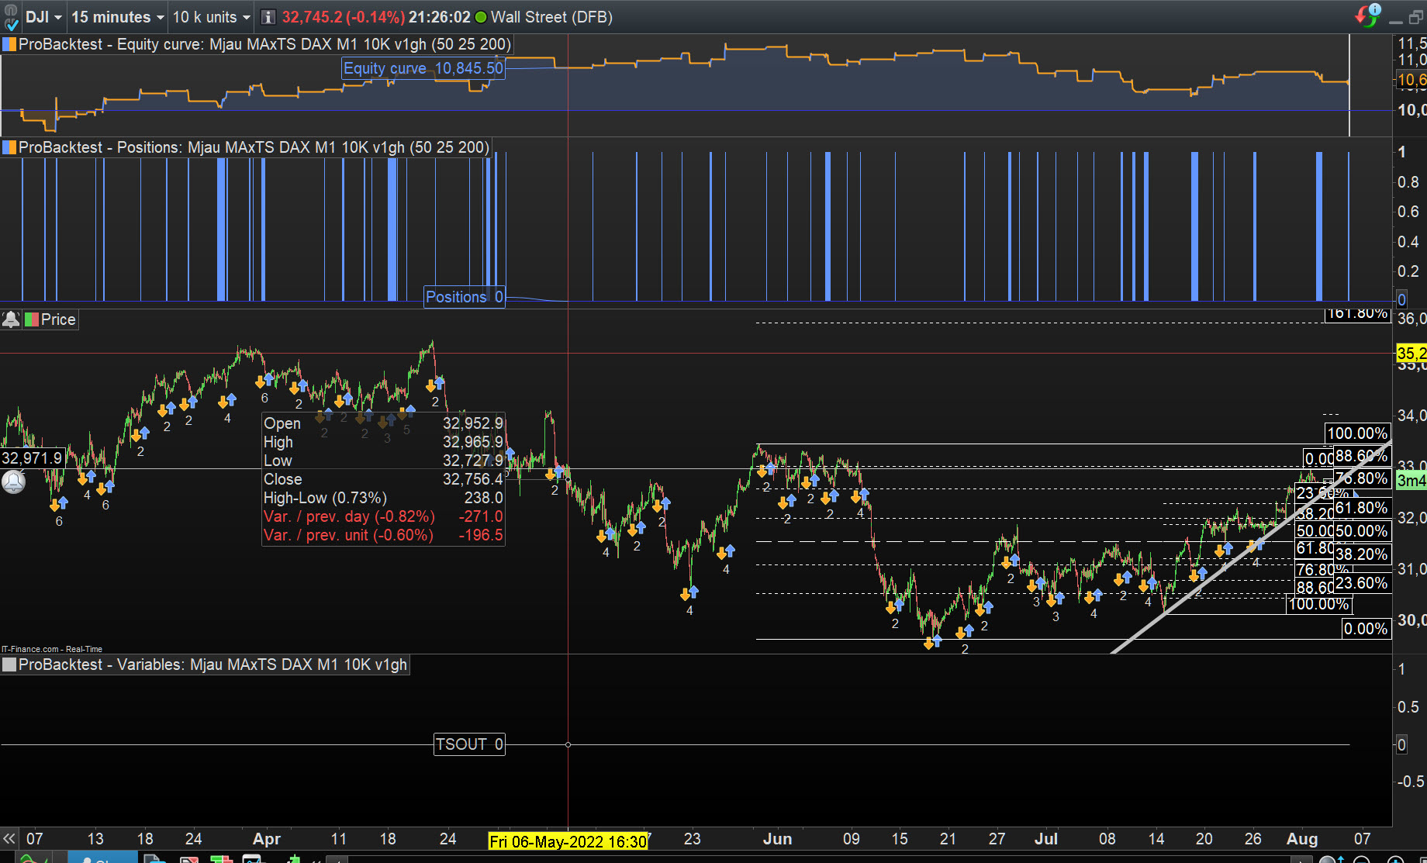Image resolution: width=1427 pixels, height=863 pixels.
Task: Open the notifications icon in top-right corner
Action: (x=1368, y=15)
